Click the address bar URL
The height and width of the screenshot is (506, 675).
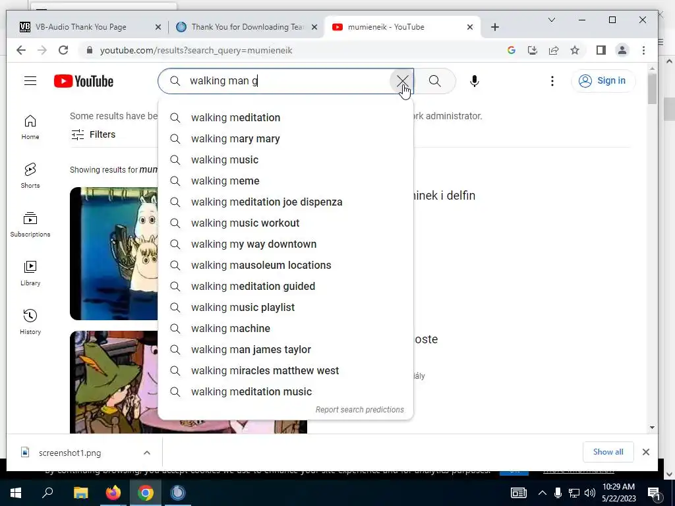pos(196,50)
